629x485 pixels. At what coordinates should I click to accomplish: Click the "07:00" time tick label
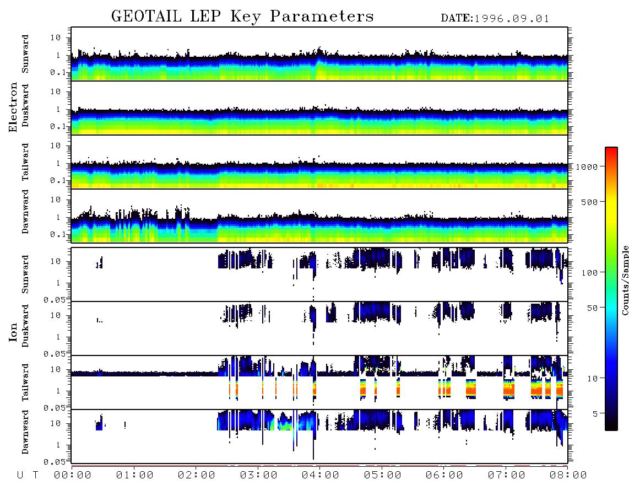pyautogui.click(x=507, y=475)
